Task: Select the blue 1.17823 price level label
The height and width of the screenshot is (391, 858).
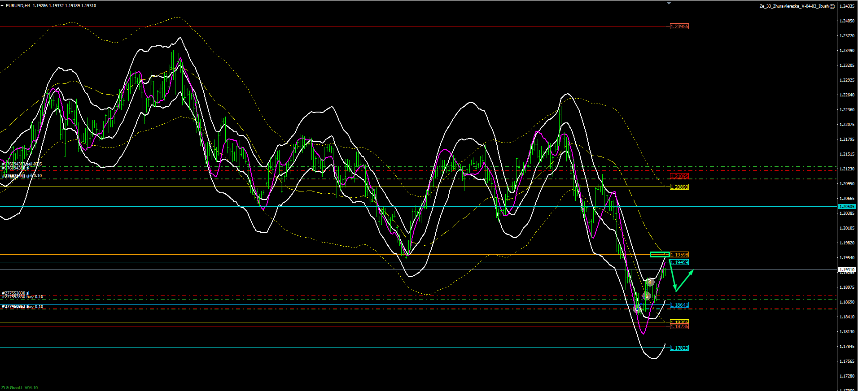Action: tap(679, 348)
